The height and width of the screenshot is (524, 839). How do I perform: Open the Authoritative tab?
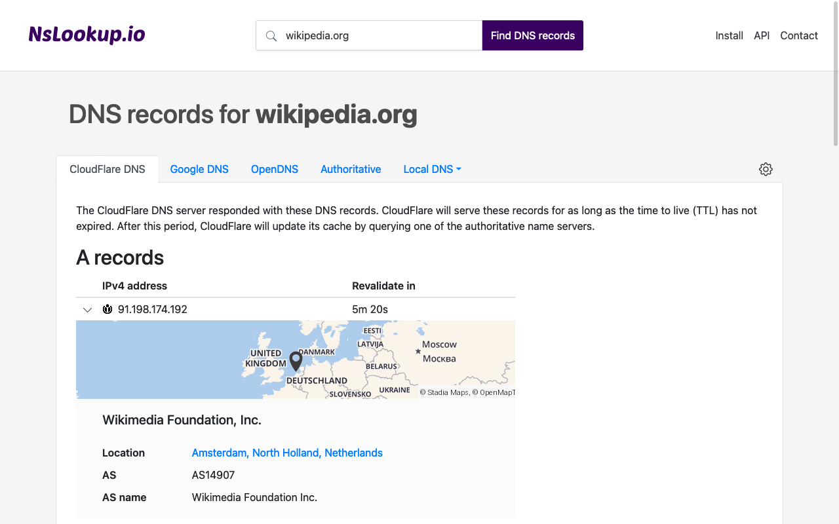(351, 169)
